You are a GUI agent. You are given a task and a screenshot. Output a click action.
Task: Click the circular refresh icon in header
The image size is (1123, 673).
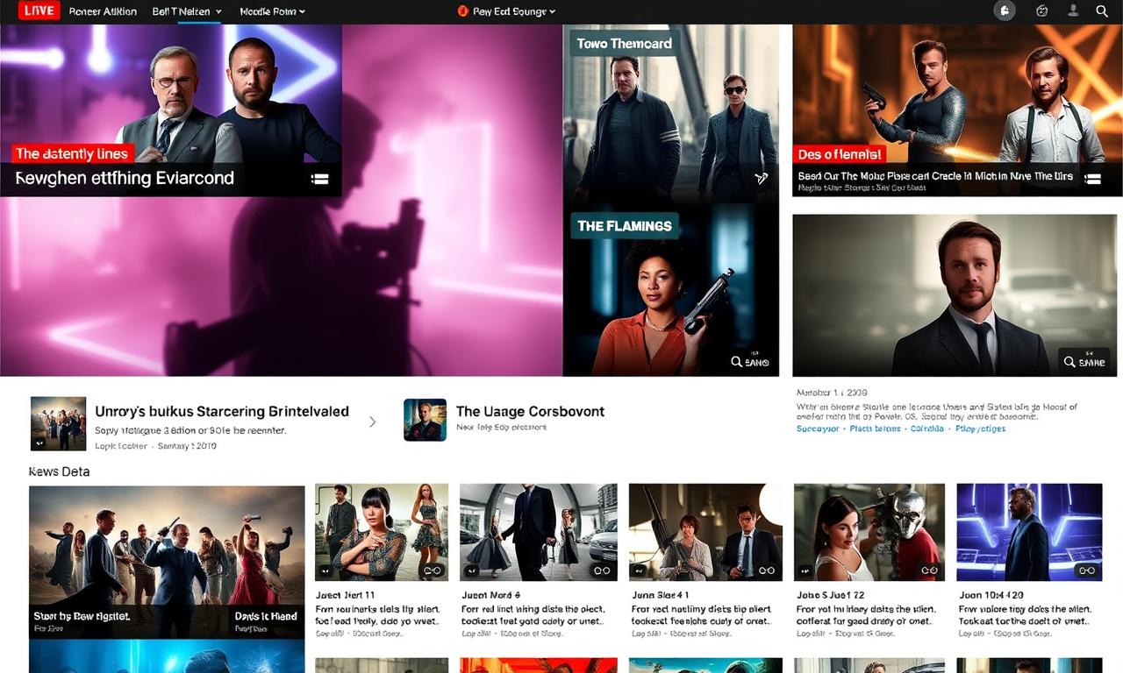[1042, 11]
